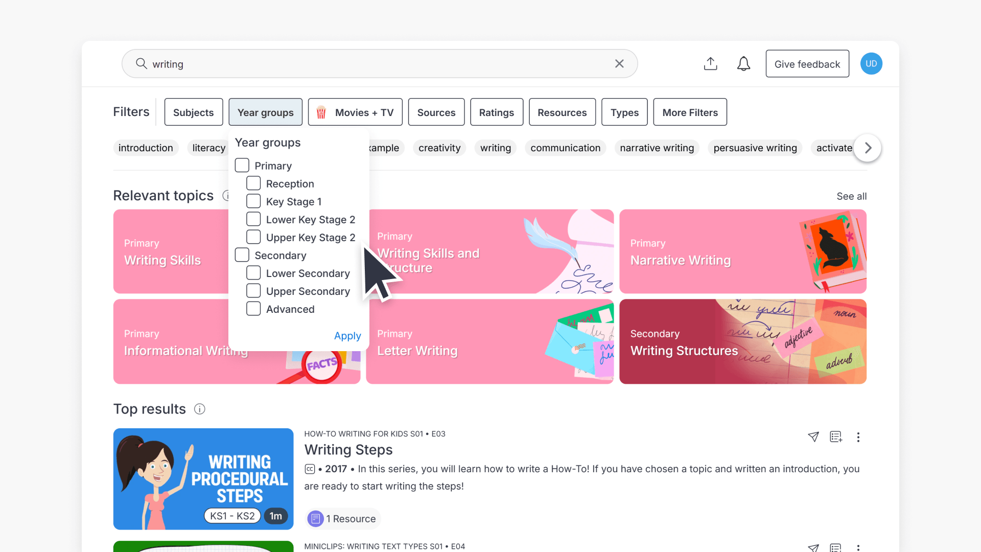Open the three-dot menu for Writing Steps
The width and height of the screenshot is (981, 552).
tap(858, 438)
